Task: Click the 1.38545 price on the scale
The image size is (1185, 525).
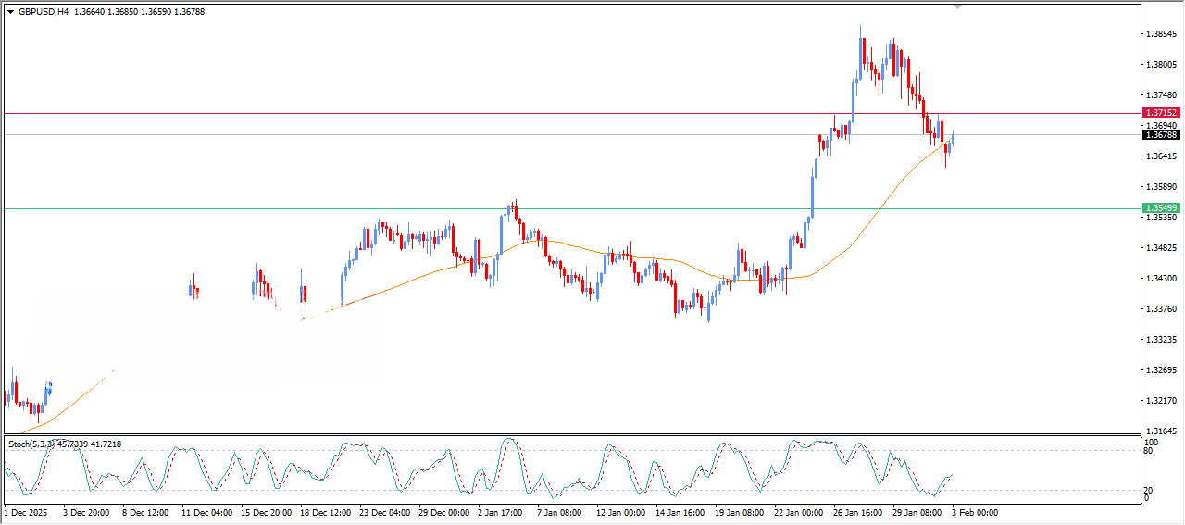Action: click(x=1161, y=34)
